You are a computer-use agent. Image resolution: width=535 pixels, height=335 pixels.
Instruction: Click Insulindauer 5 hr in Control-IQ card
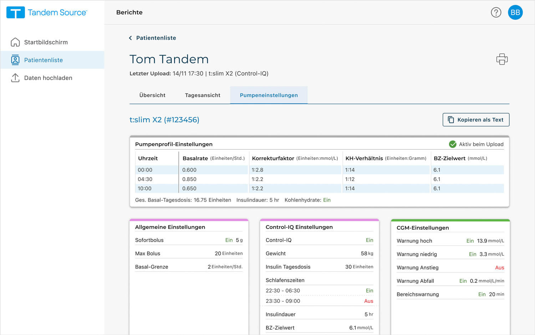pyautogui.click(x=369, y=314)
